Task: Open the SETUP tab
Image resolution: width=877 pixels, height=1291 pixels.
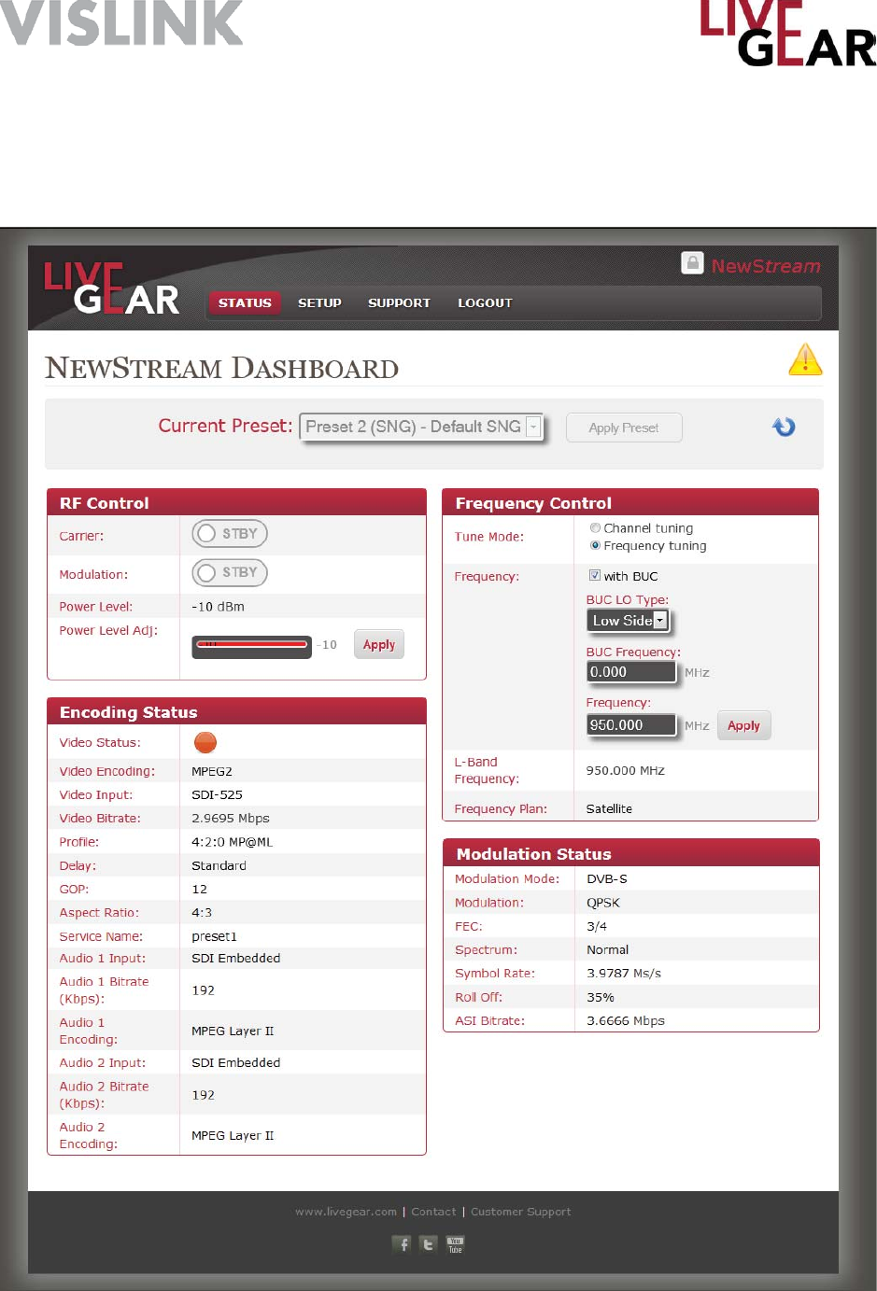Action: tap(319, 302)
